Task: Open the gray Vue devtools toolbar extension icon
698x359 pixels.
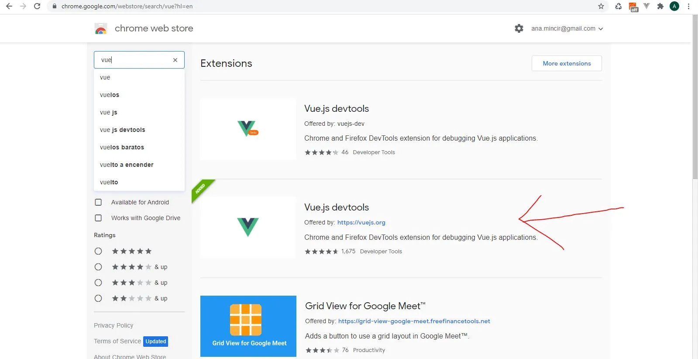Action: click(x=646, y=6)
